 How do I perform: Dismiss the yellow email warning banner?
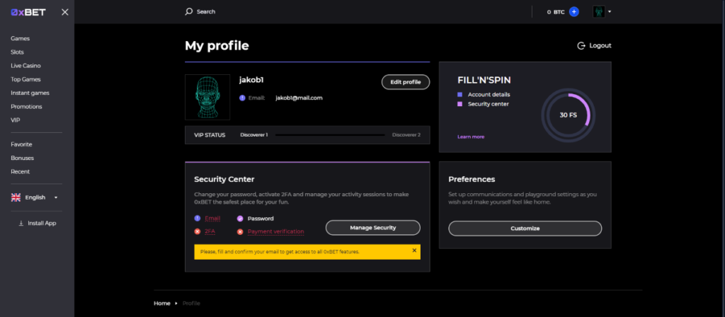click(x=414, y=250)
